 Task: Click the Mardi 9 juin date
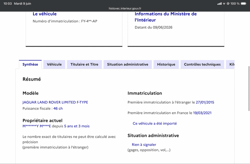[22, 3]
